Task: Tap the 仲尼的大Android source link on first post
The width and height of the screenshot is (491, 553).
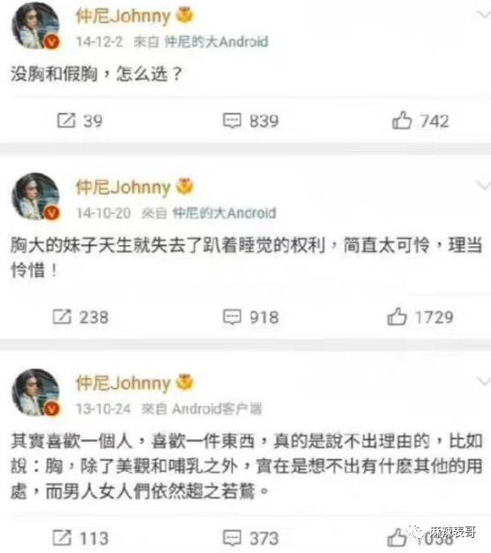Action: click(216, 42)
